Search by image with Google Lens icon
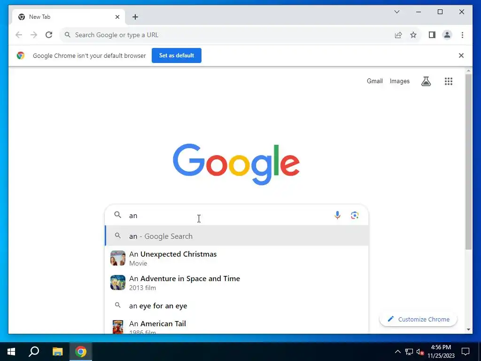 (x=355, y=215)
